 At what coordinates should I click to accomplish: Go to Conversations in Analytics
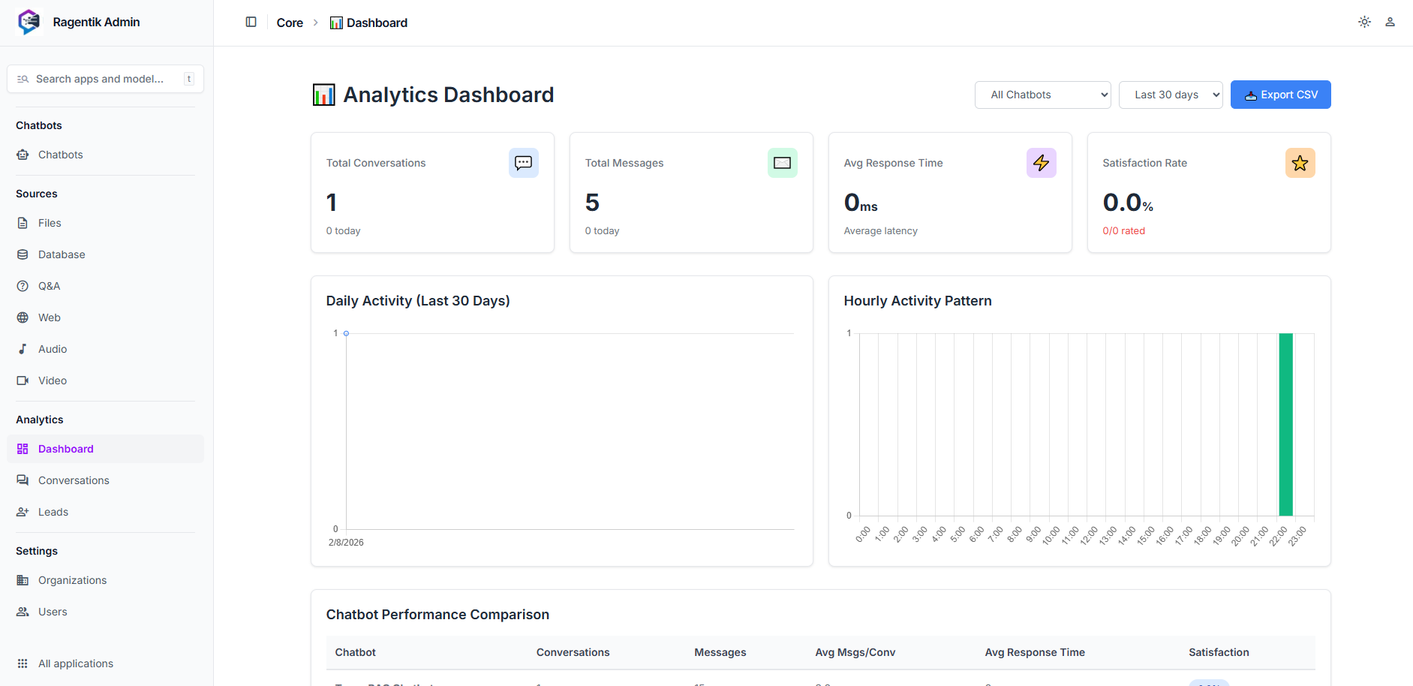tap(74, 480)
